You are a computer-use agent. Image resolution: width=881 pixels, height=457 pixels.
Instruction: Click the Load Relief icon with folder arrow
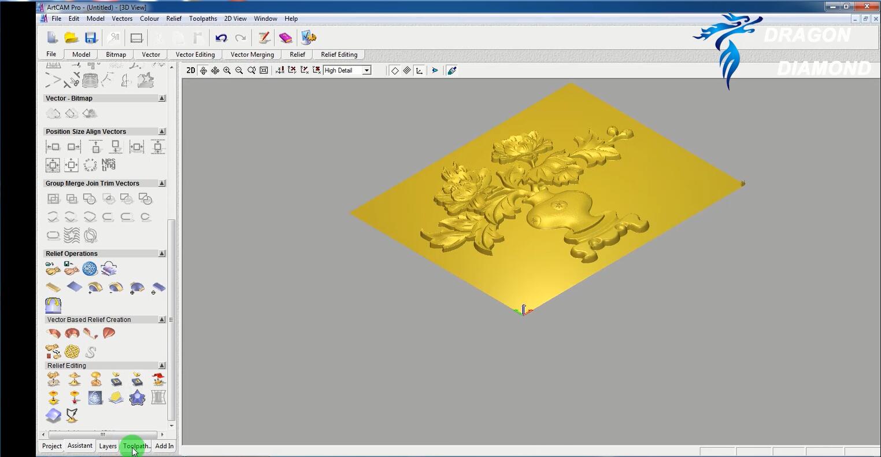pyautogui.click(x=53, y=268)
